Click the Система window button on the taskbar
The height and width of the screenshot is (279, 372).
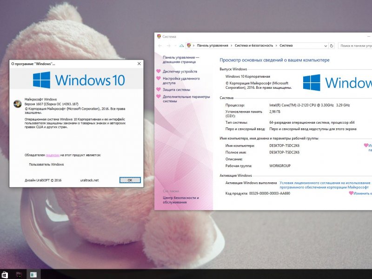point(33,274)
